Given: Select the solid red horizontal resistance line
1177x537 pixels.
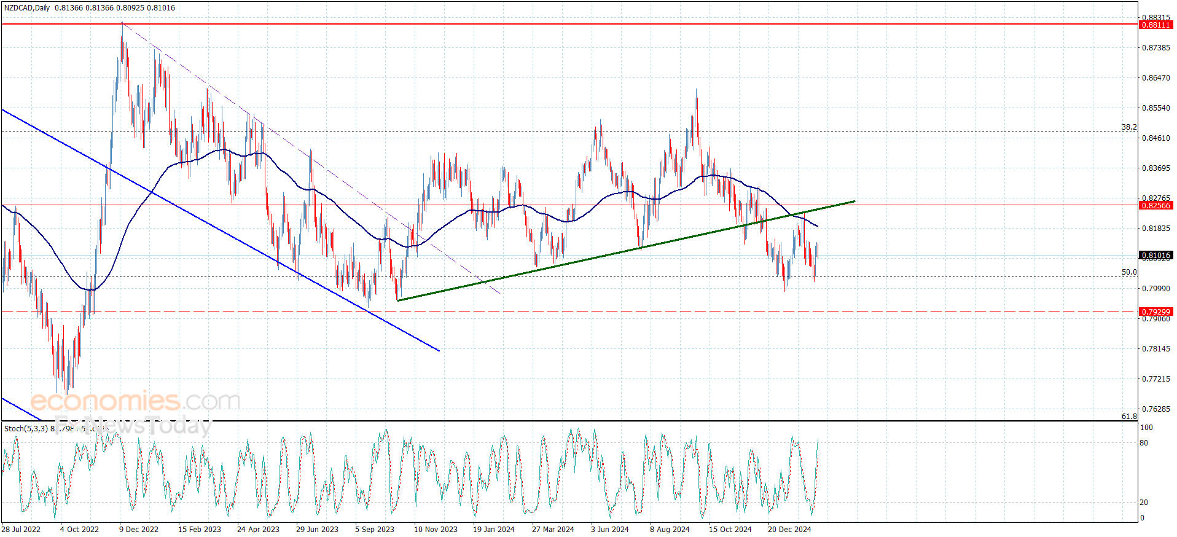Looking at the screenshot, I should coord(569,24).
